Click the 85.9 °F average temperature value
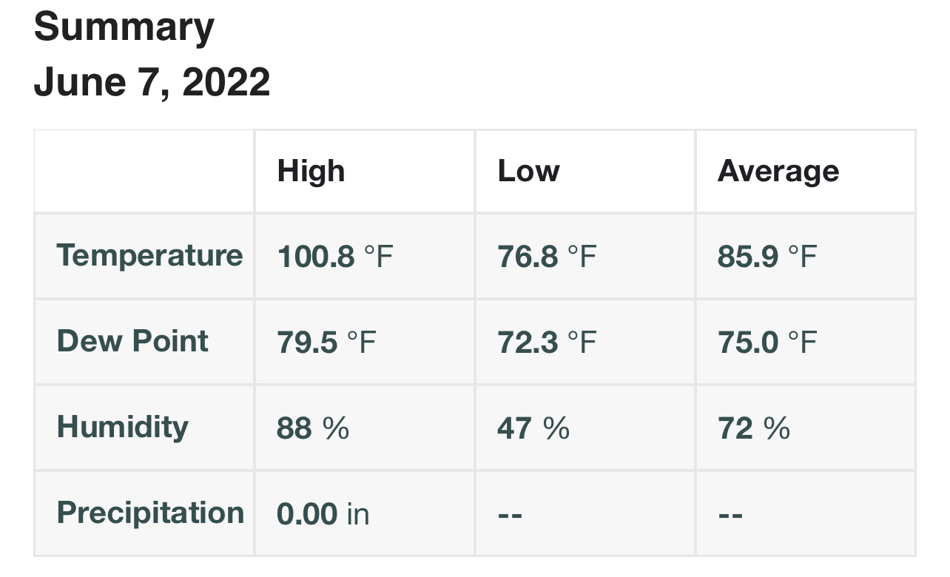Viewport: 950px width, 577px height. [x=767, y=257]
